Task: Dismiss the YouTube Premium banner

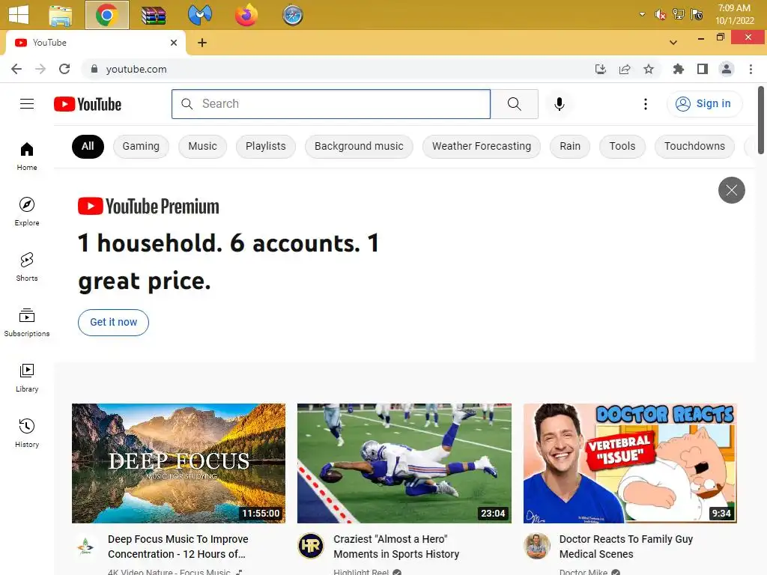Action: [x=731, y=189]
